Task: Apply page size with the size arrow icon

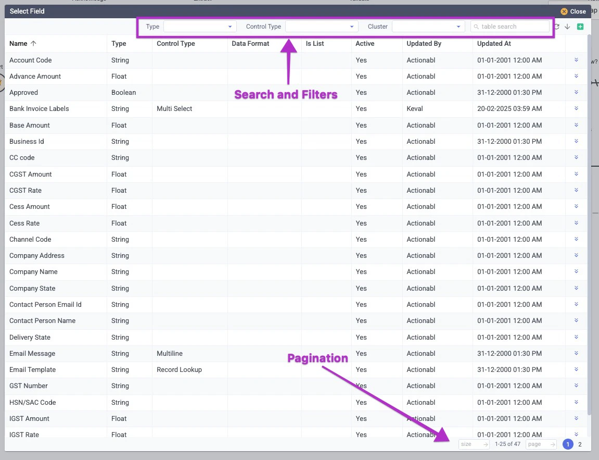Action: coord(485,444)
